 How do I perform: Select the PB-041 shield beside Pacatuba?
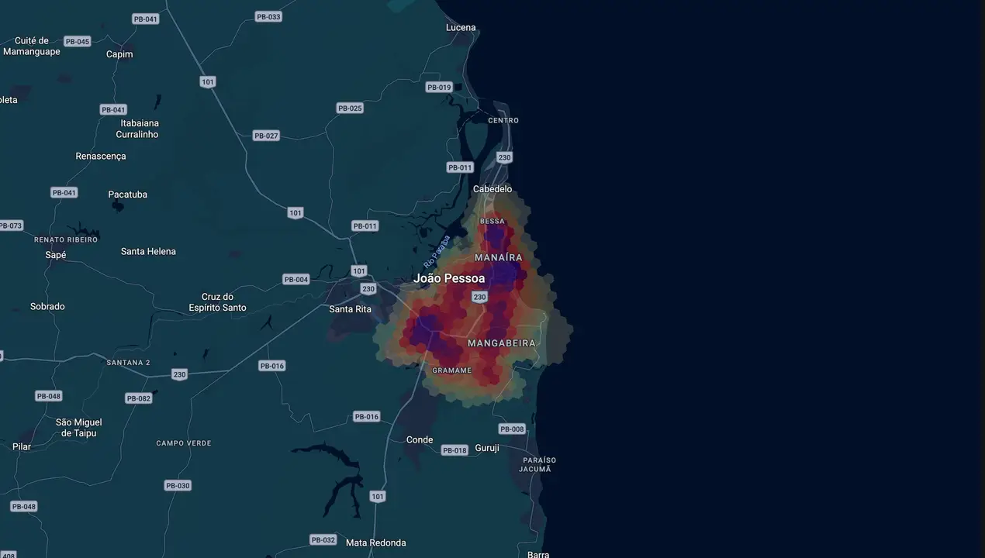pyautogui.click(x=64, y=192)
